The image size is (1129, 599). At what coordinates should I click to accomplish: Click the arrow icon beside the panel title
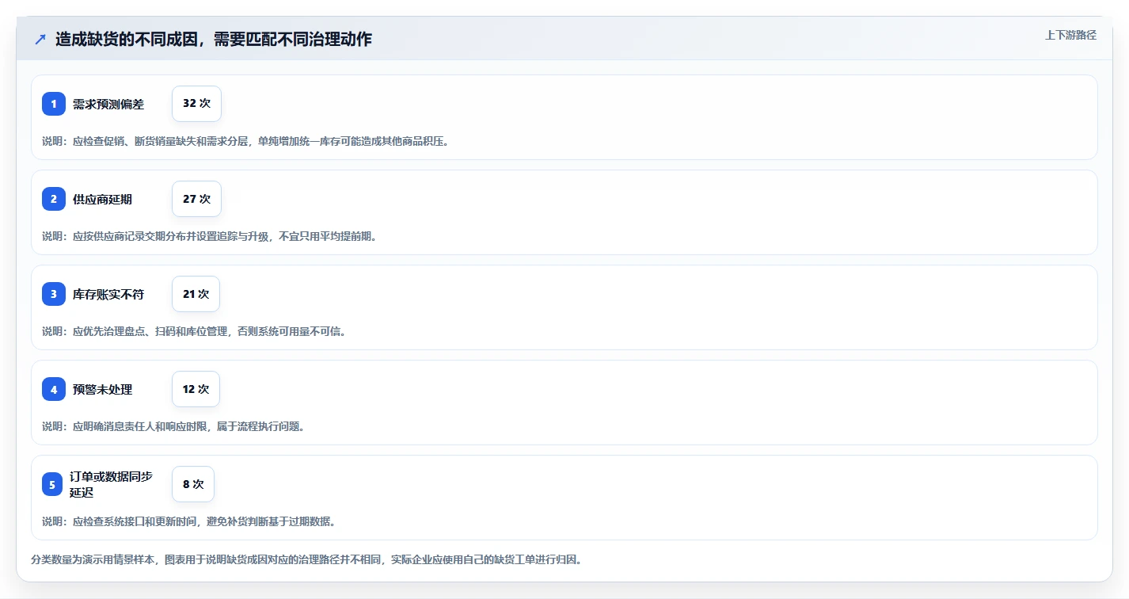[x=40, y=39]
